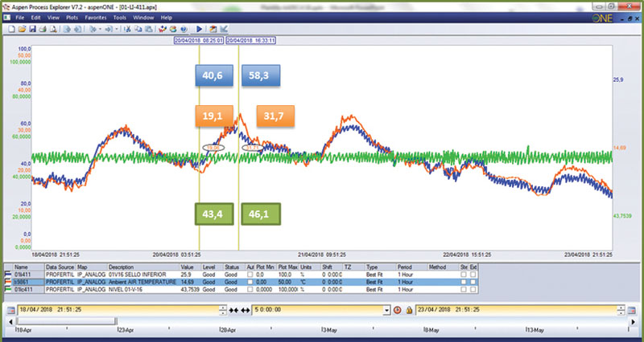The image size is (644, 342).
Task: Toggle Ste checkbox in the 01li411 row
Action: pos(464,275)
